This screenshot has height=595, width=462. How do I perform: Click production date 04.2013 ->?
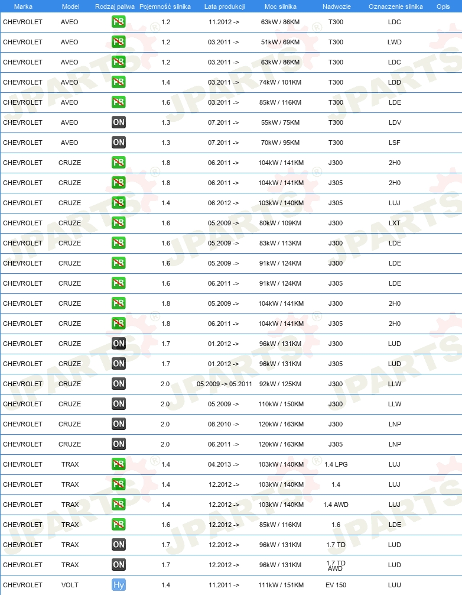coord(223,464)
